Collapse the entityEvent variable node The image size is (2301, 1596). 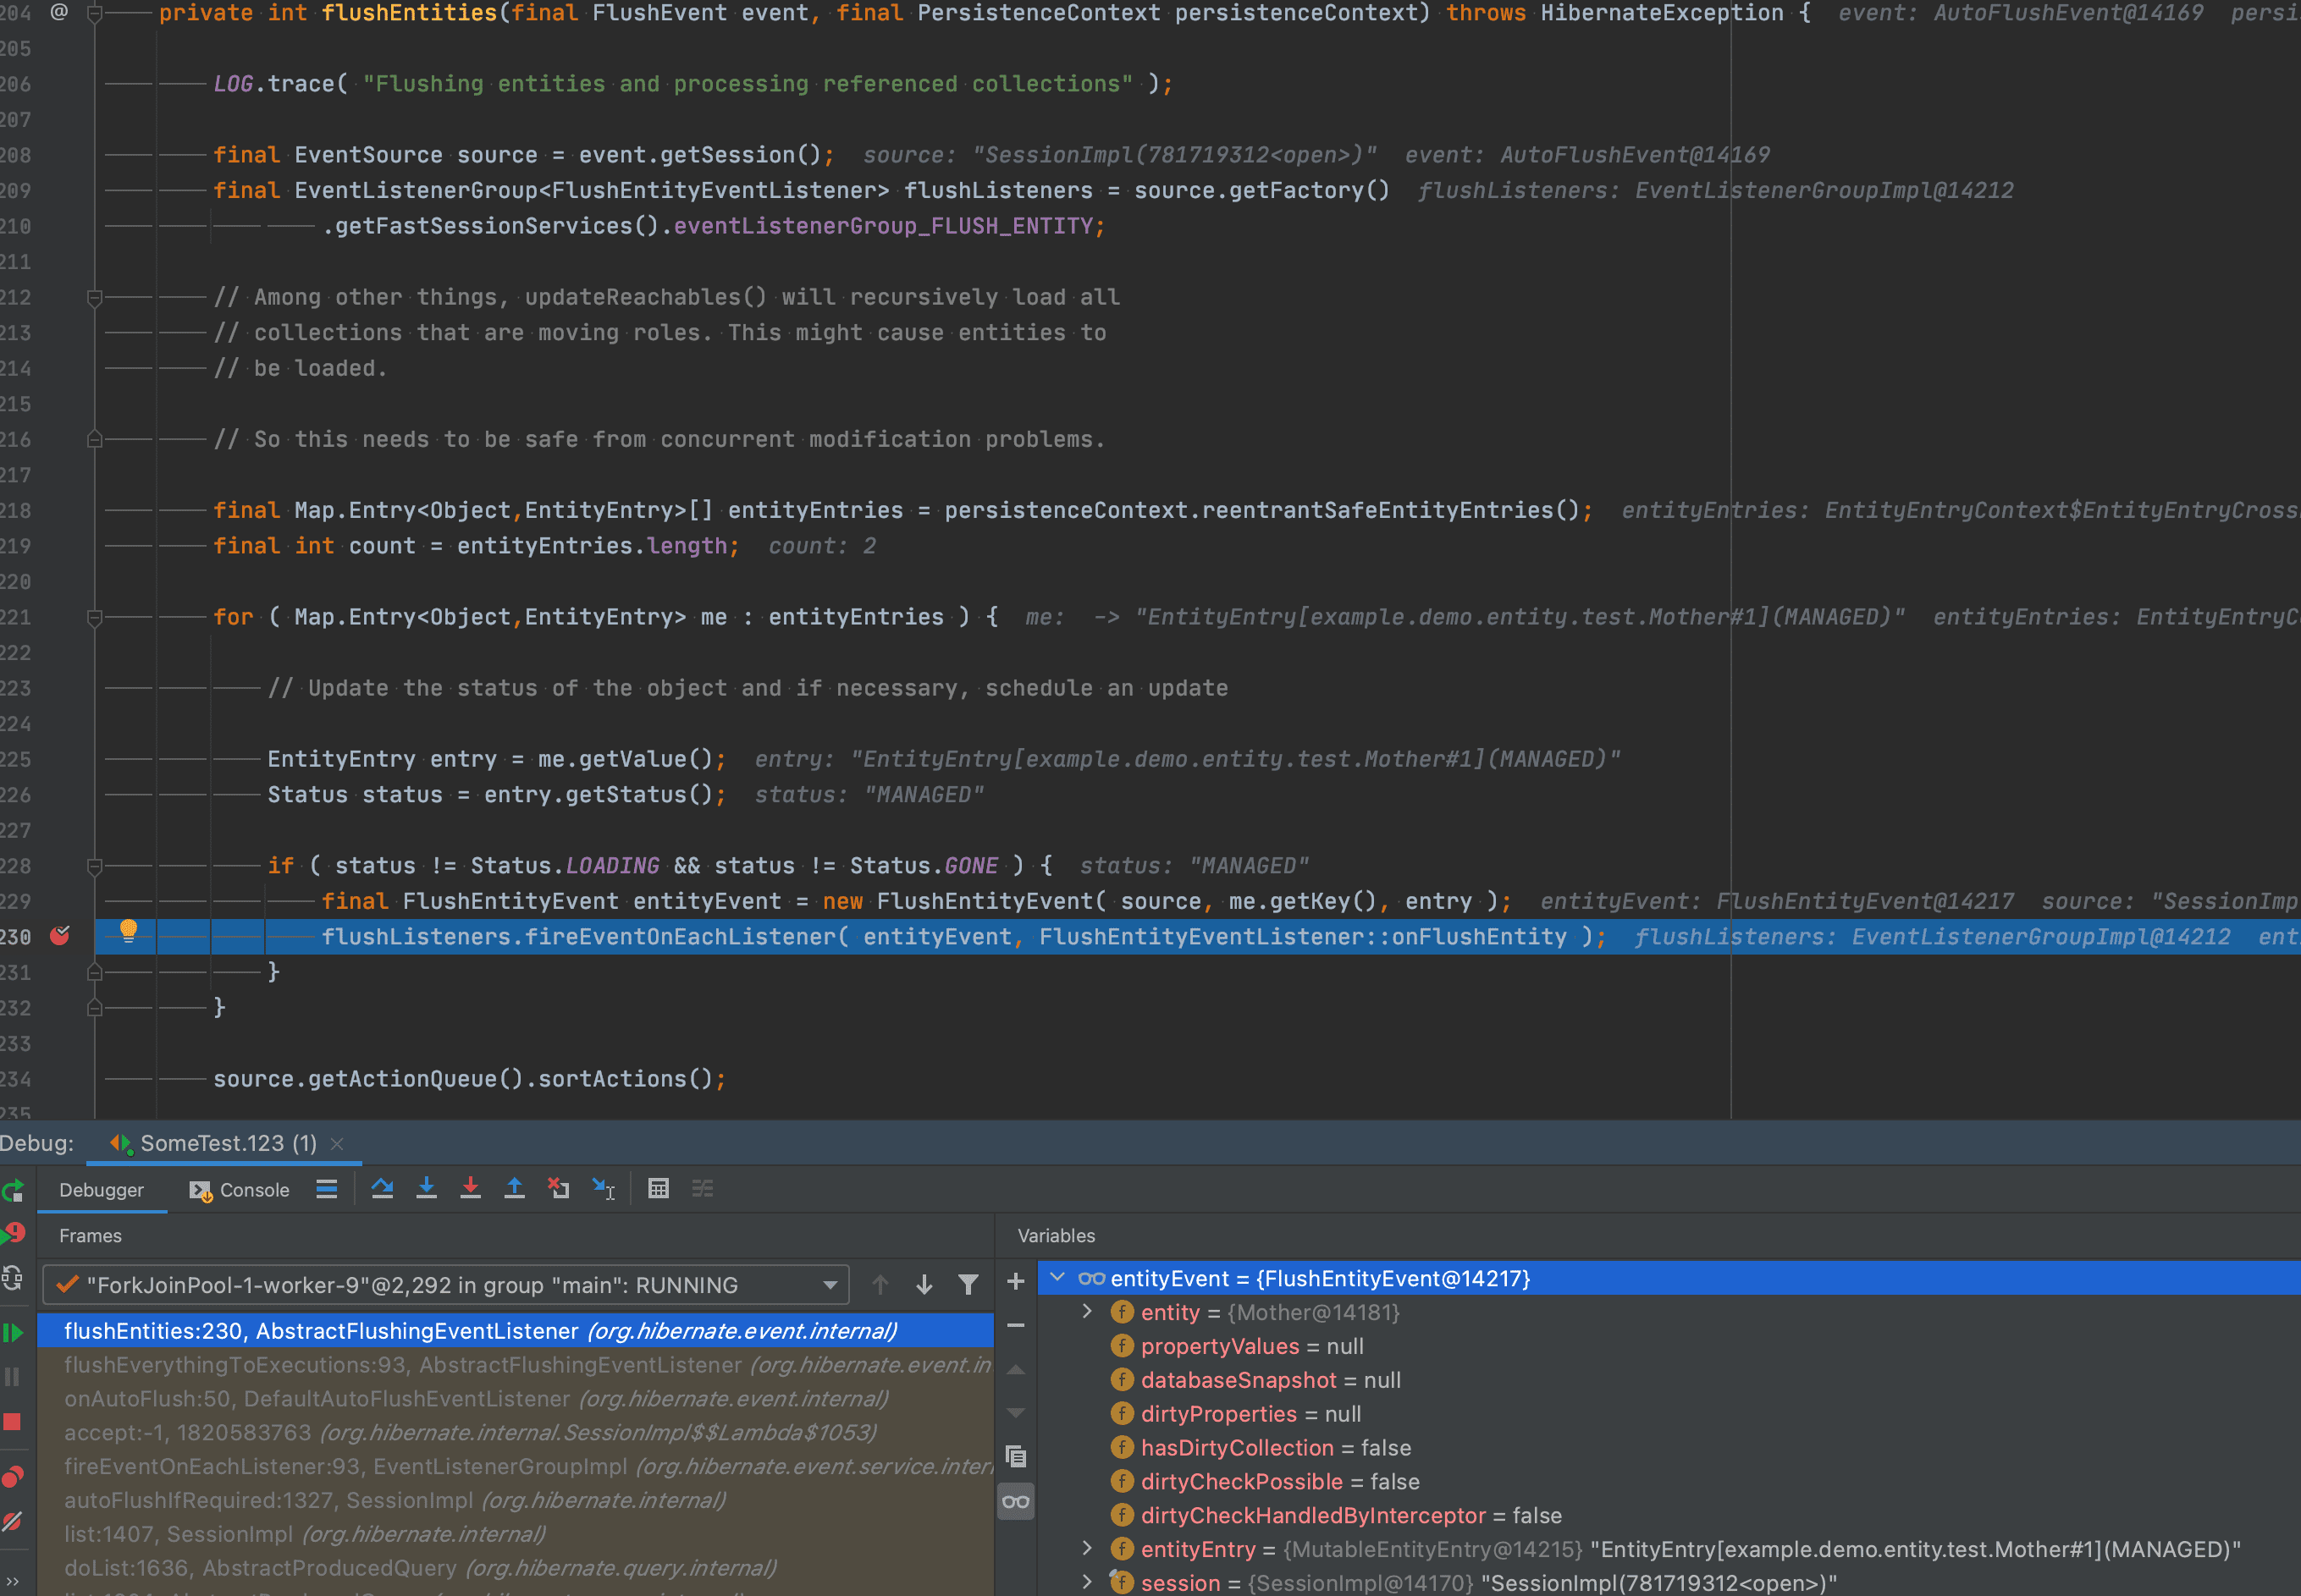coord(1057,1278)
